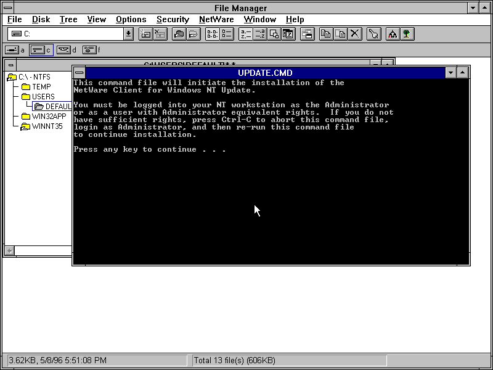
Task: Select the WINNT35 folder in tree
Action: (42, 126)
